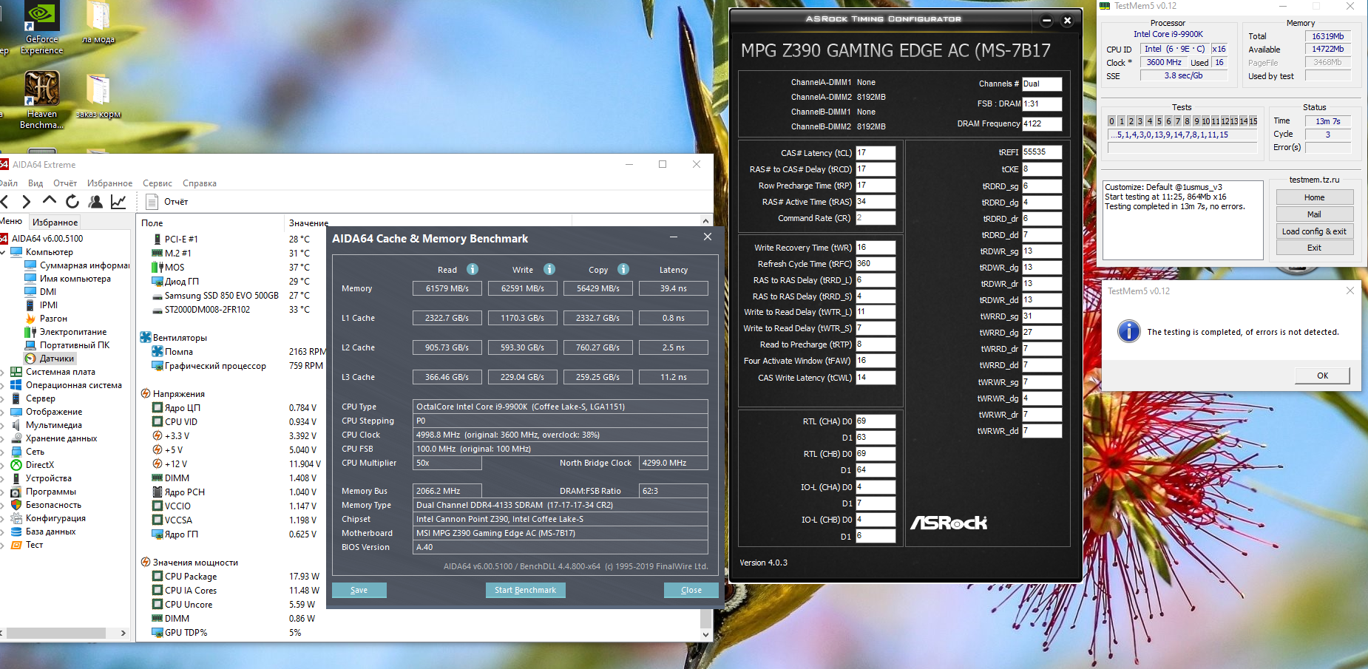The height and width of the screenshot is (669, 1368).
Task: Go back using AIDA64 toolbar back arrow
Action: (4, 202)
